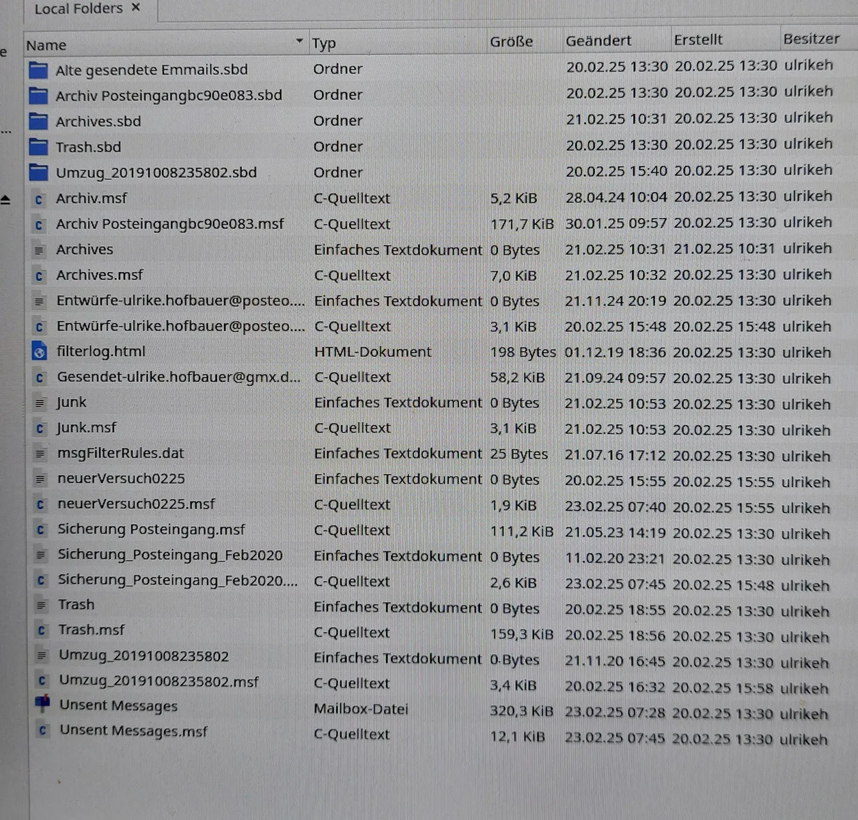Click text file icon of Junk
858x820 pixels.
click(x=40, y=402)
